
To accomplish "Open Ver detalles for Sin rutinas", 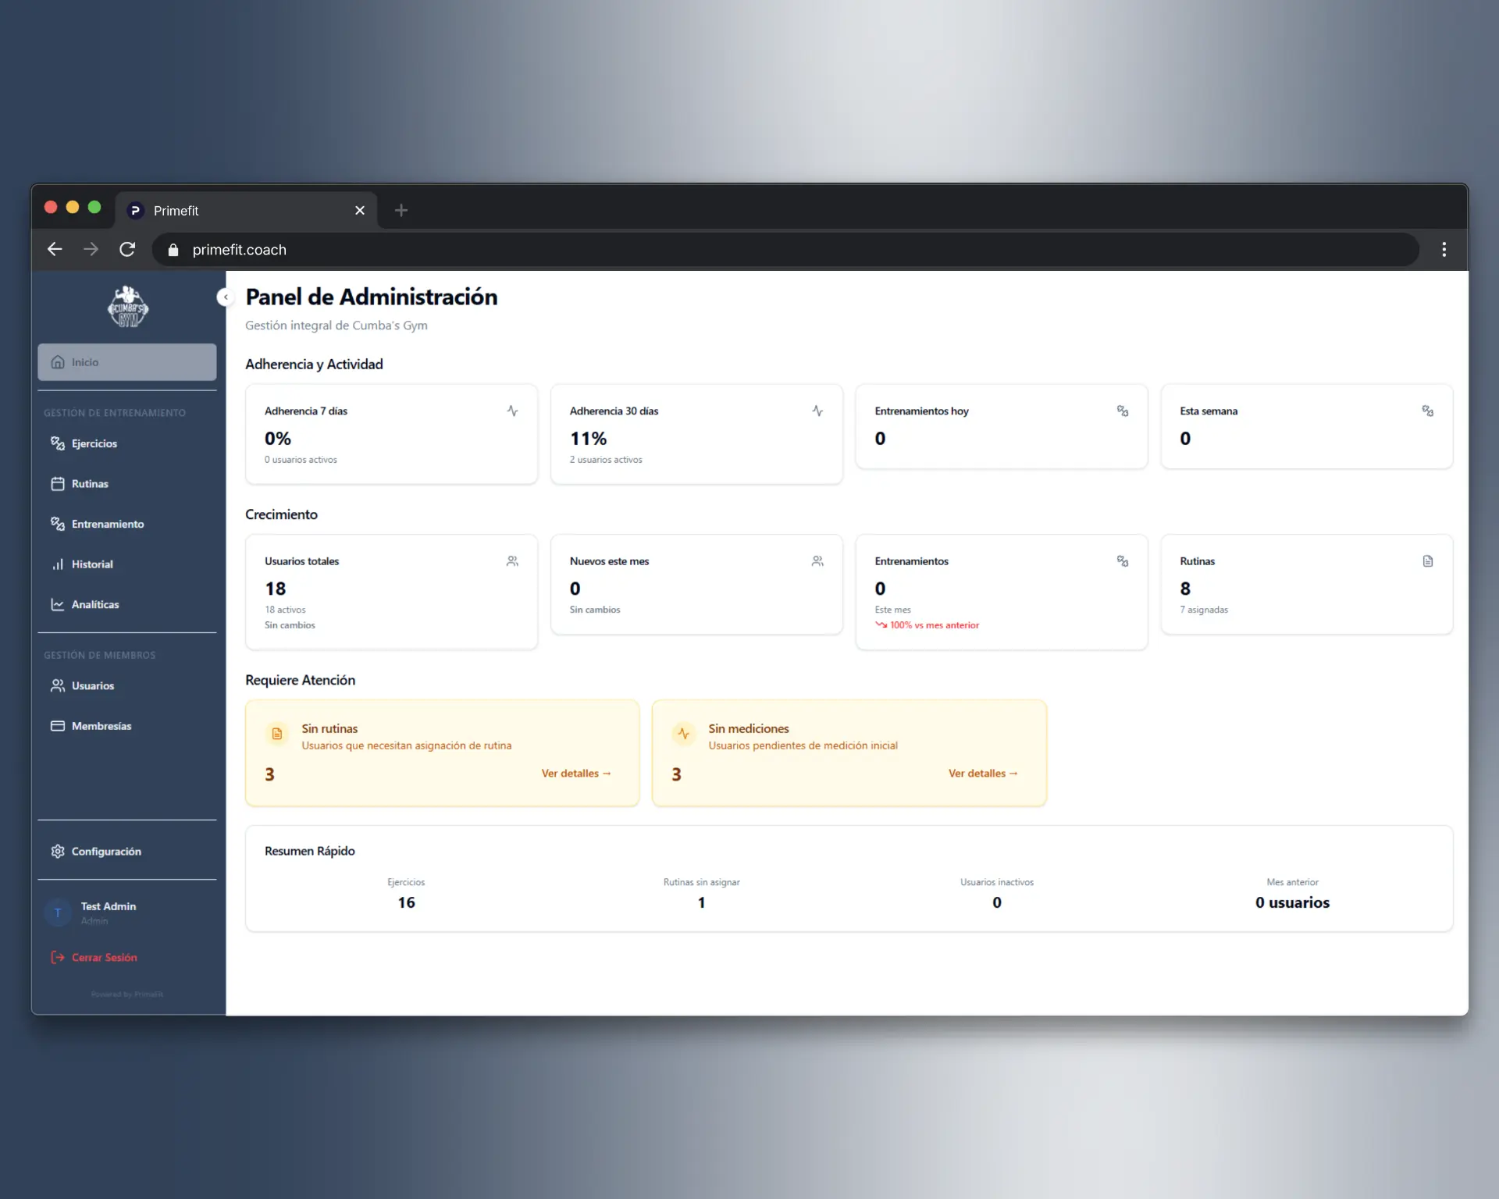I will (575, 774).
